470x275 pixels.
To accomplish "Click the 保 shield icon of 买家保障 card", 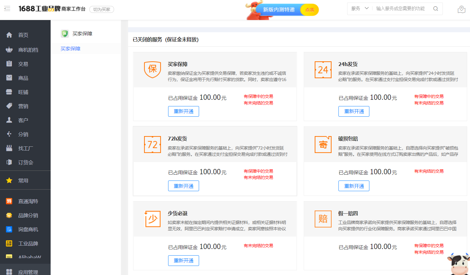I will tap(152, 69).
